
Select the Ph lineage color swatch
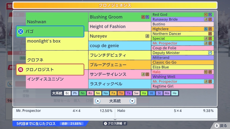75,93
